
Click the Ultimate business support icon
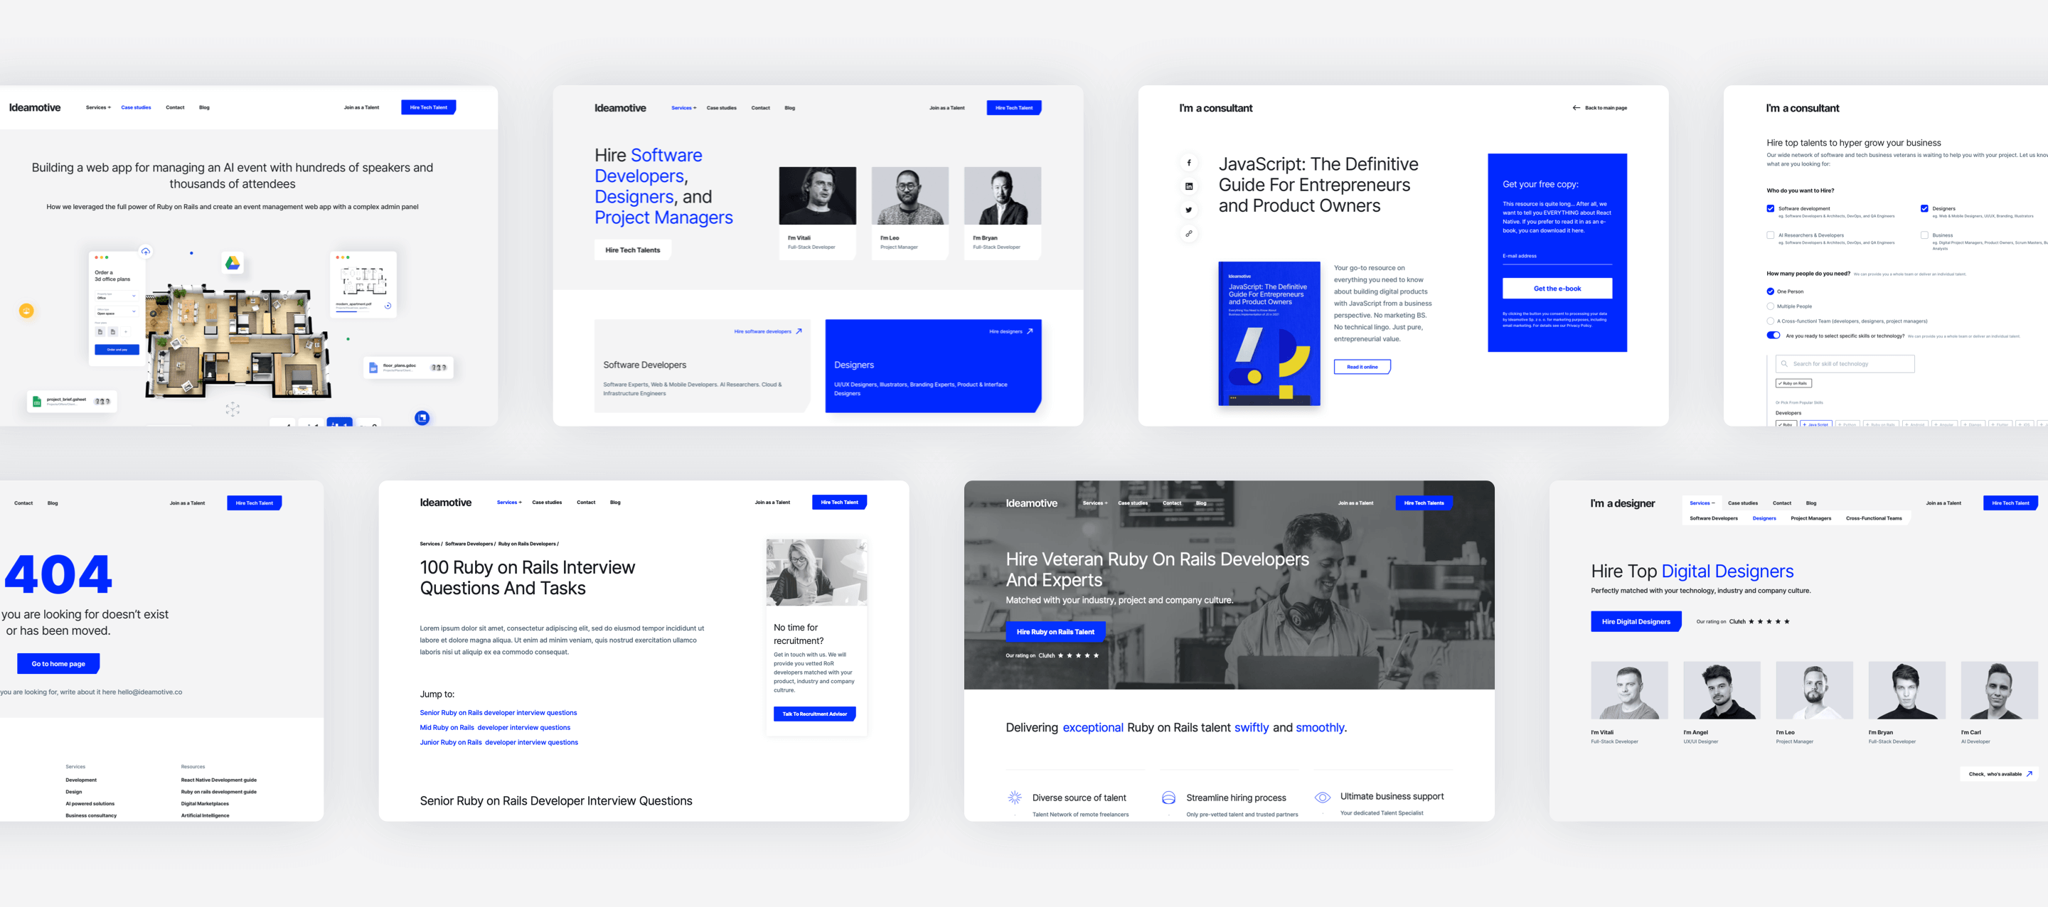point(1323,795)
